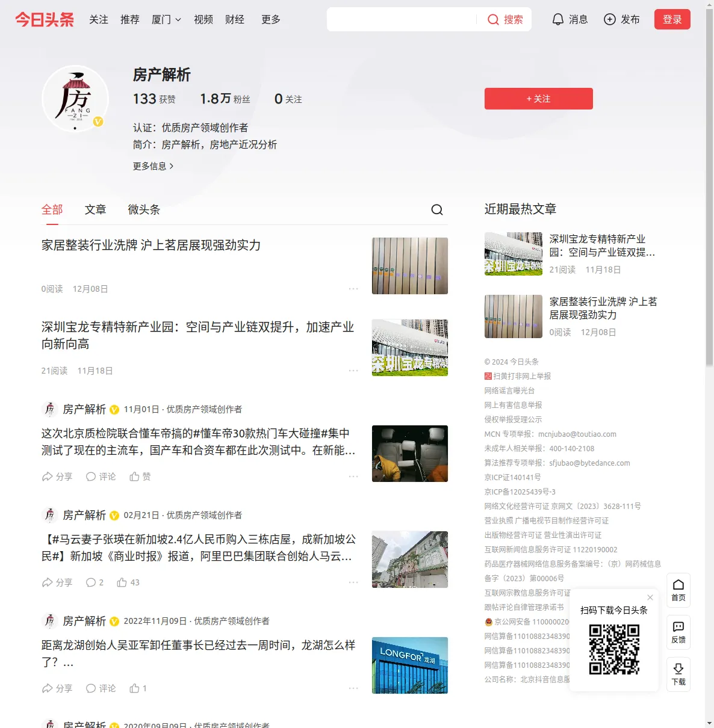Open the 房产解析 profile avatar
Screen dimensions: 714x728
point(75,99)
